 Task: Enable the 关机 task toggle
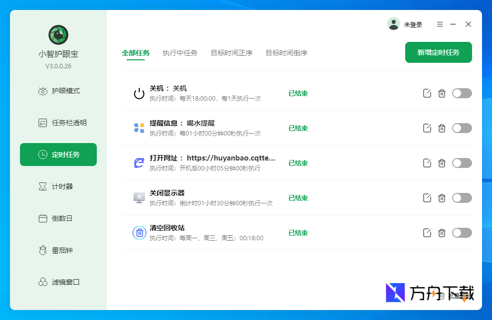(462, 93)
